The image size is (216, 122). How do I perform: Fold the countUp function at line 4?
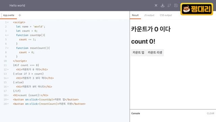(x=8, y=35)
